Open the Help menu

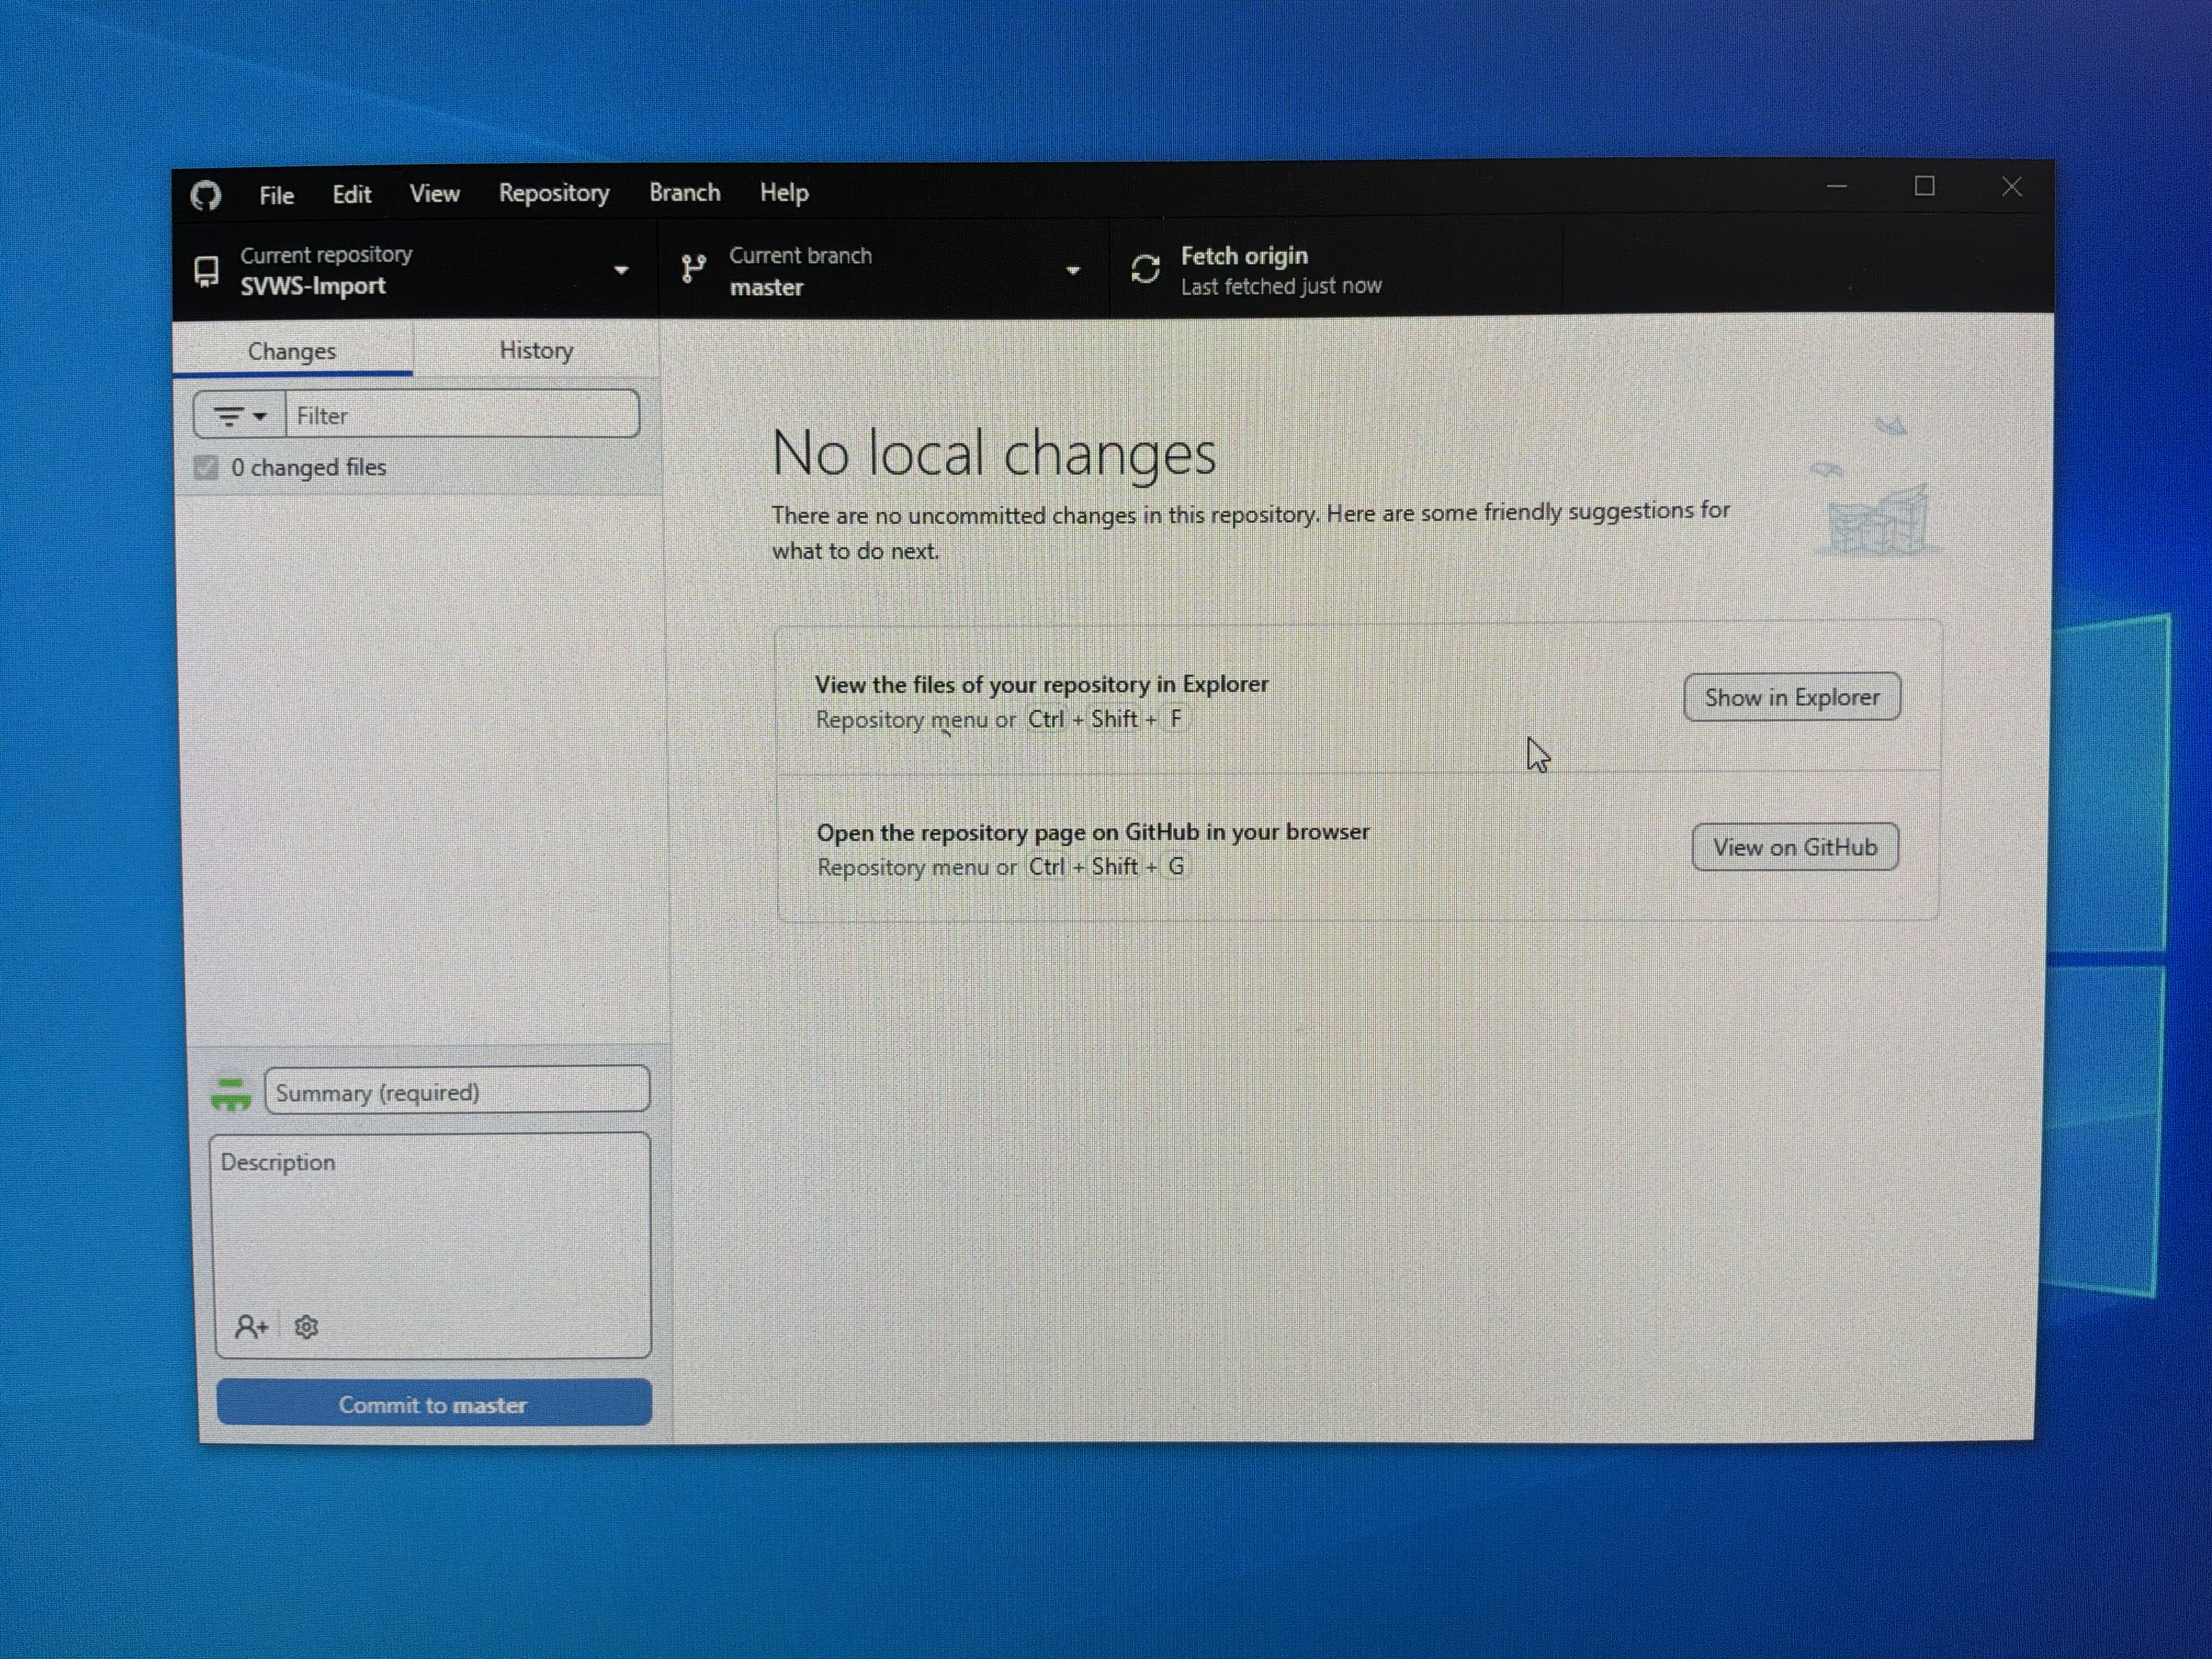pos(784,192)
